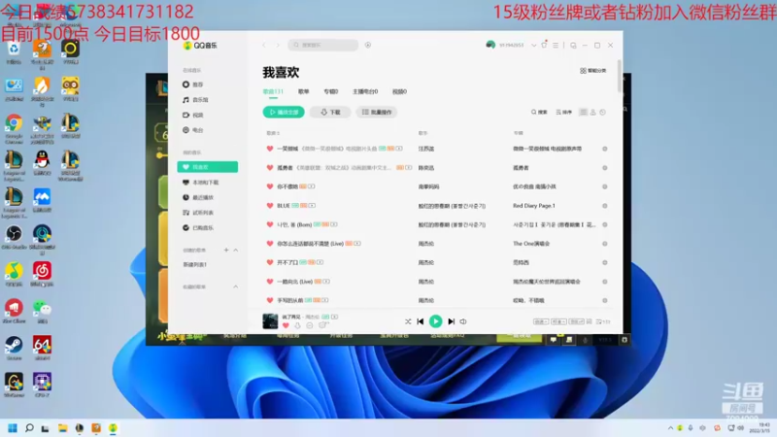The height and width of the screenshot is (437, 777).
Task: Open the play queue icon in player bar
Action: (602, 322)
